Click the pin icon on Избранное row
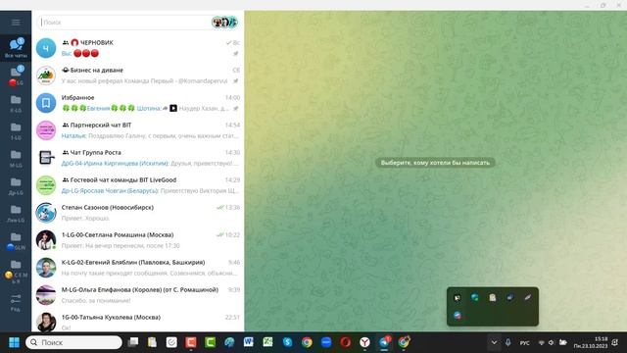627x353 pixels. click(x=236, y=109)
